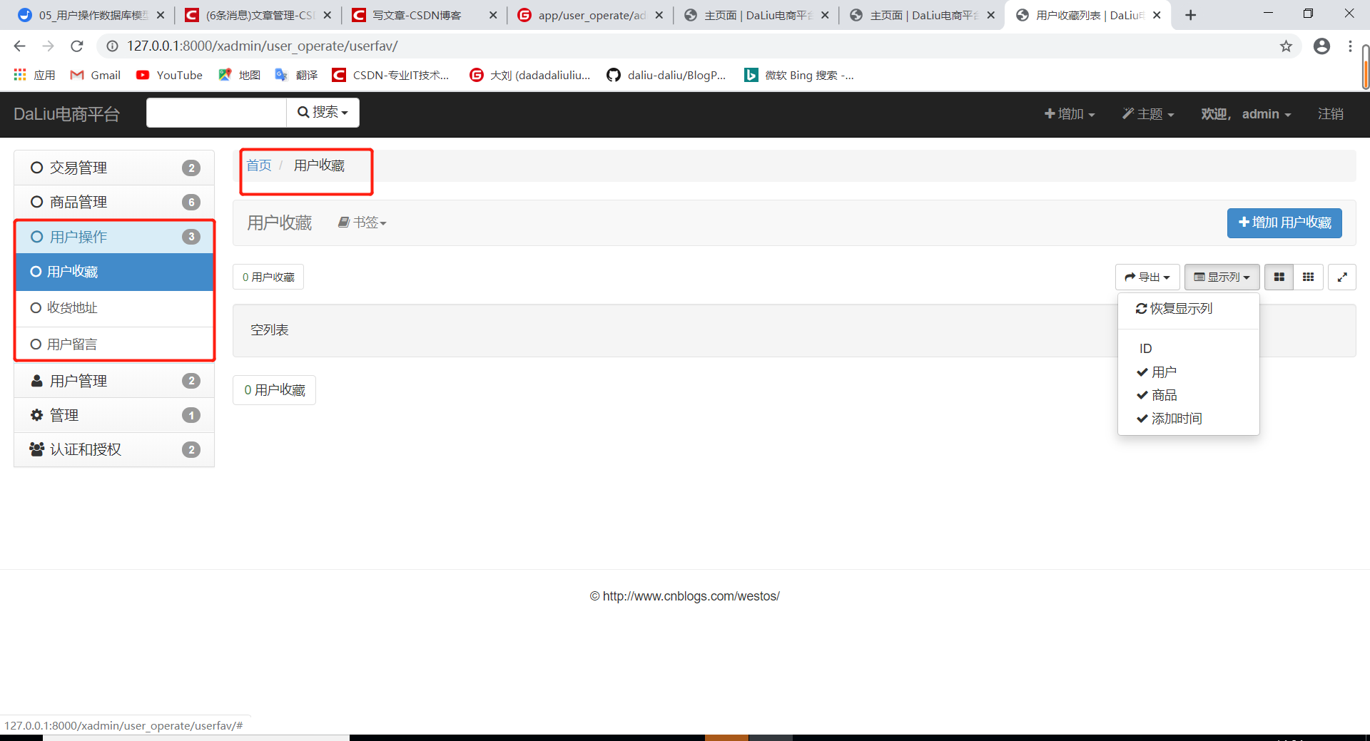The height and width of the screenshot is (741, 1370).
Task: Click the page vertical scrollbar
Action: 1365,68
